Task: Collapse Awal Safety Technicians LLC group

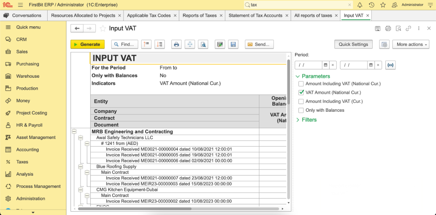Action: [x=80, y=138]
